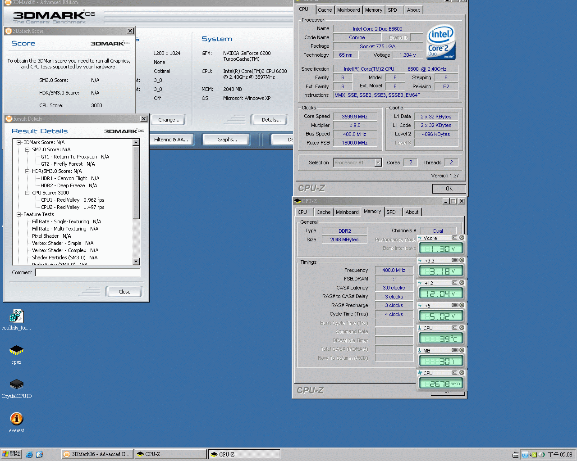The width and height of the screenshot is (577, 461).
Task: Close the +12 voltage widget
Action: pos(462,283)
